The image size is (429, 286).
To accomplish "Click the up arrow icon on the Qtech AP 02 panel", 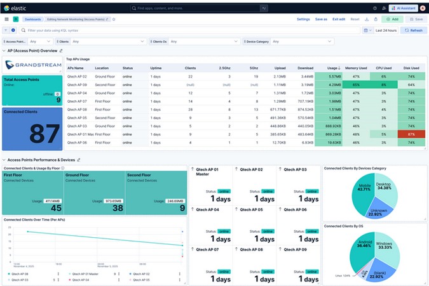I will pos(236,169).
